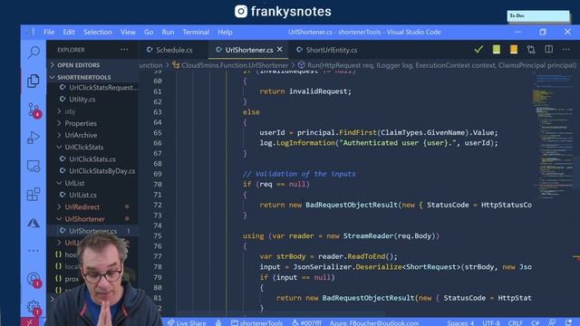580x326 pixels.
Task: Open the Edit menu
Action: tap(69, 33)
